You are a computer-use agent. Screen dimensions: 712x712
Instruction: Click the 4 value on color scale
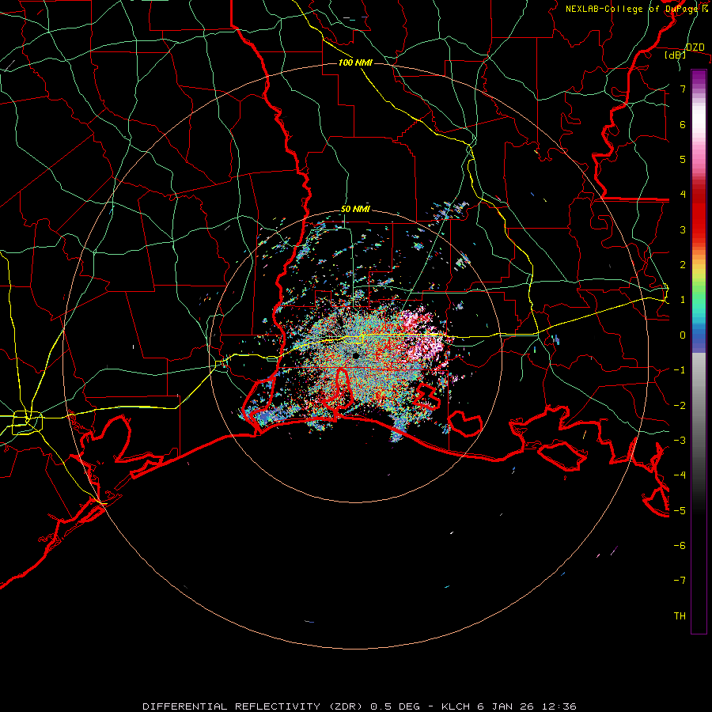click(x=683, y=195)
